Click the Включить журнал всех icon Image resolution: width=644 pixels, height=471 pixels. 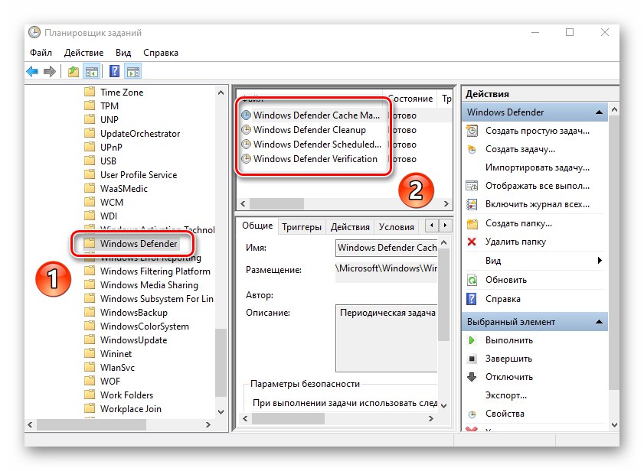(472, 204)
